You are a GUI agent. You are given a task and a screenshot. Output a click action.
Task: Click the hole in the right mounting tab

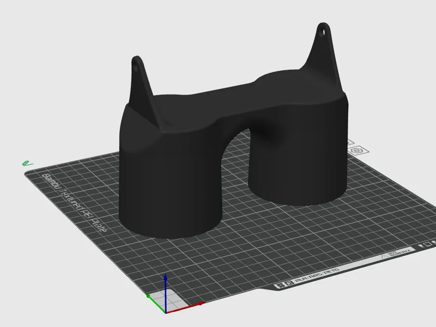(322, 32)
